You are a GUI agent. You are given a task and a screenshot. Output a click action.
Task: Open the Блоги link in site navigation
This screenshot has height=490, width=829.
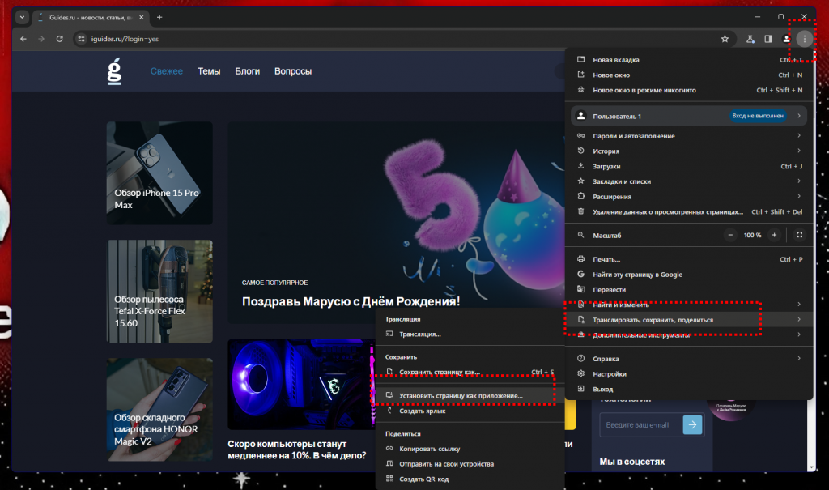[247, 71]
